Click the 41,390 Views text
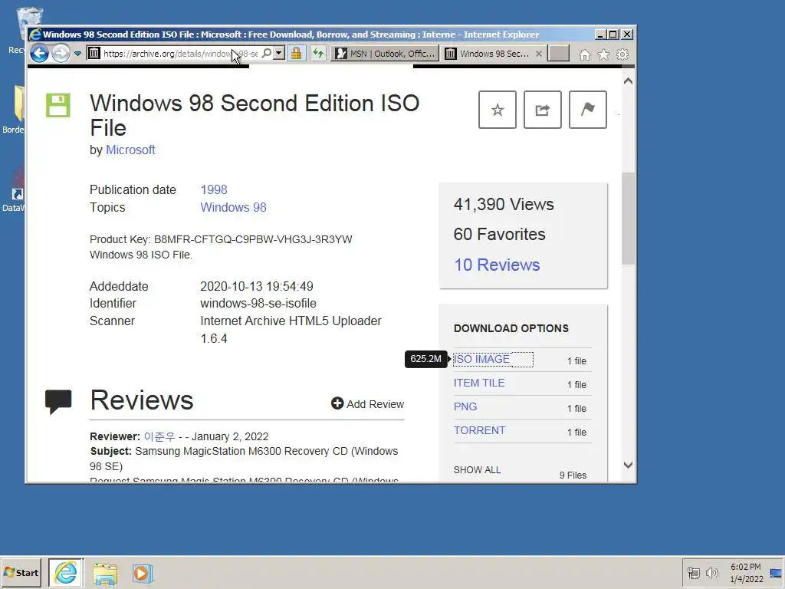The image size is (785, 589). coord(504,204)
